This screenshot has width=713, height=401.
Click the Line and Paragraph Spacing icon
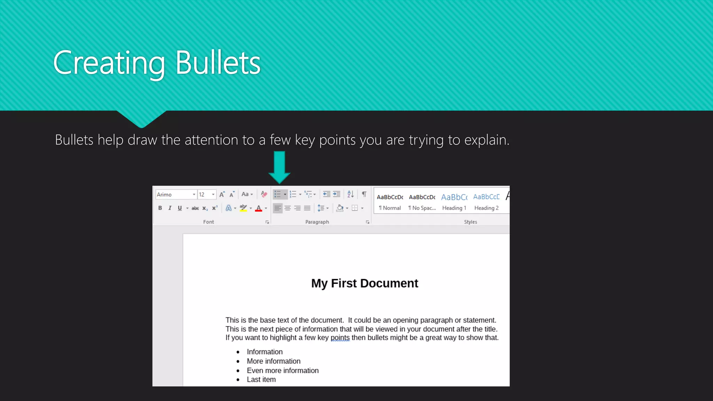pyautogui.click(x=321, y=208)
